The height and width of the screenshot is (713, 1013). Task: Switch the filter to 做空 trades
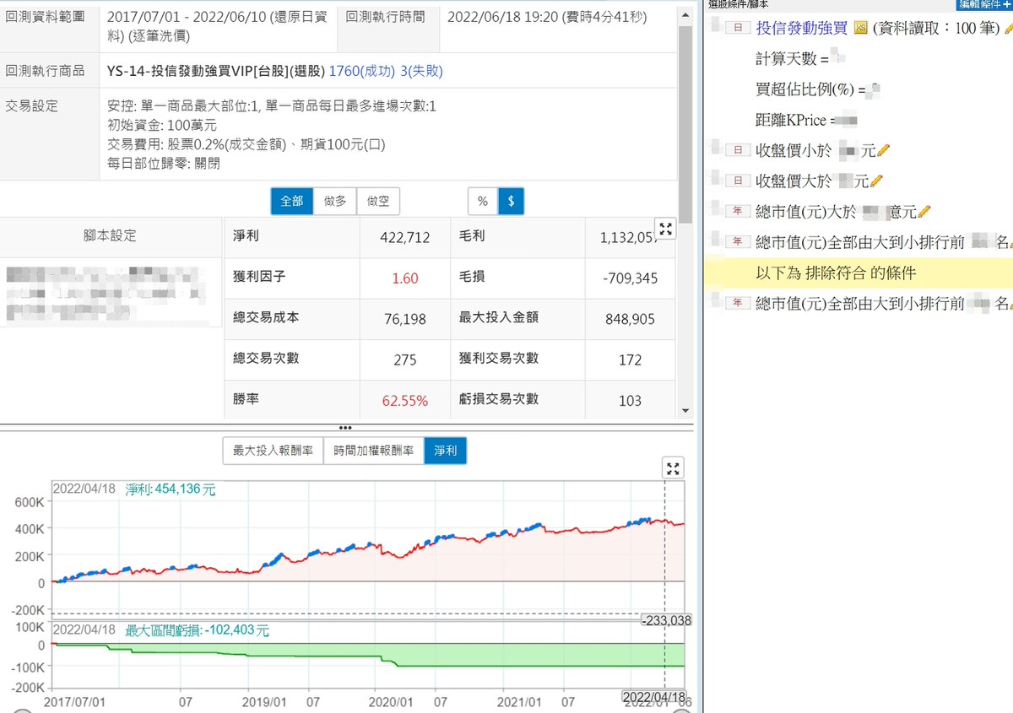[x=378, y=202]
